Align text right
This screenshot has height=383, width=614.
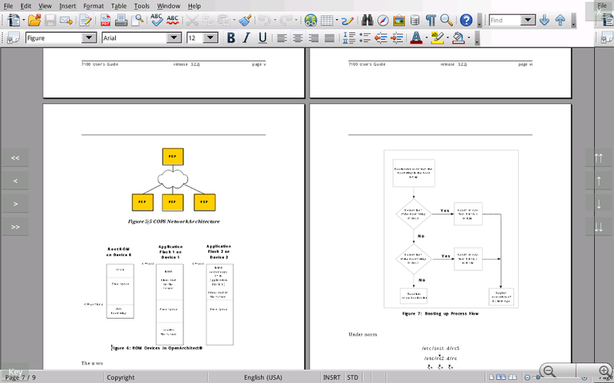[x=313, y=38]
